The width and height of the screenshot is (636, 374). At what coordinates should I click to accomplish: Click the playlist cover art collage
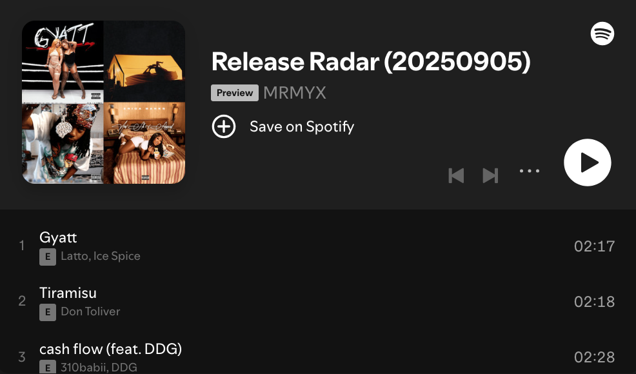click(x=103, y=103)
